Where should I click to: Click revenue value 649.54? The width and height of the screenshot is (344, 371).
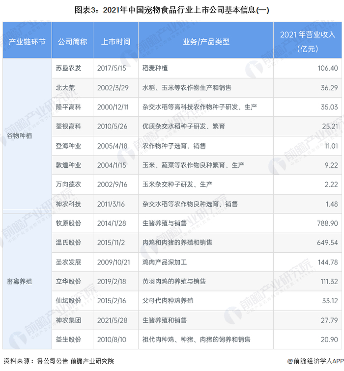(x=327, y=242)
